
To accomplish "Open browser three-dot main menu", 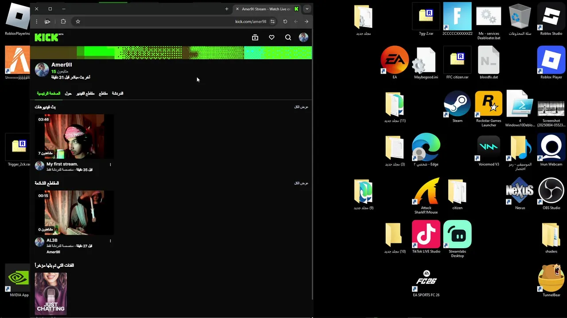I will point(37,21).
